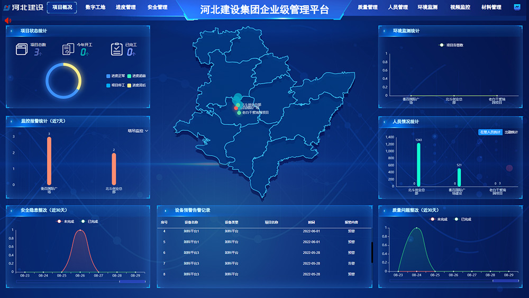Open the 数字工地 menu tab
The image size is (529, 298).
tap(95, 7)
